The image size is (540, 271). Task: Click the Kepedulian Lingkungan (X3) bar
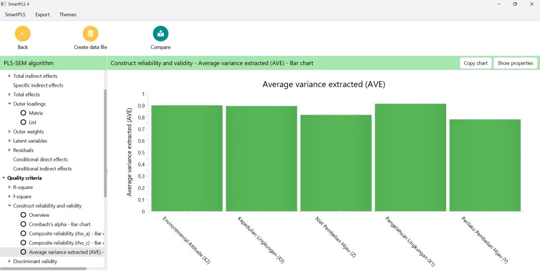coord(262,159)
